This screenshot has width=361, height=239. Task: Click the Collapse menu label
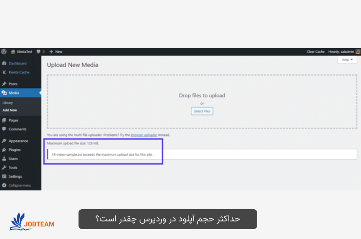click(x=20, y=185)
